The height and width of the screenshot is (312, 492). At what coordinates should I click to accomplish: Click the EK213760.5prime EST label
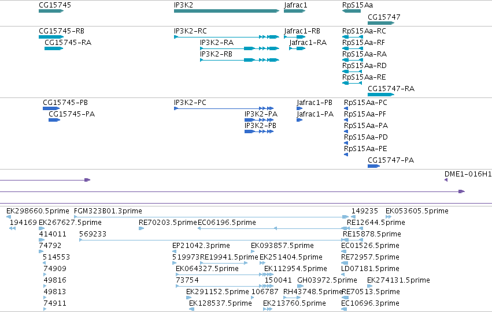[x=294, y=304]
